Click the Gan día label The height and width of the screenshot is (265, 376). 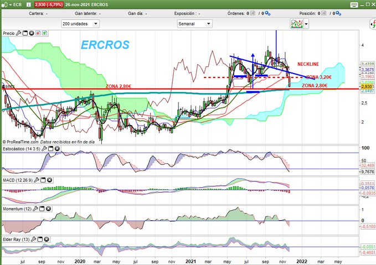(136, 13)
